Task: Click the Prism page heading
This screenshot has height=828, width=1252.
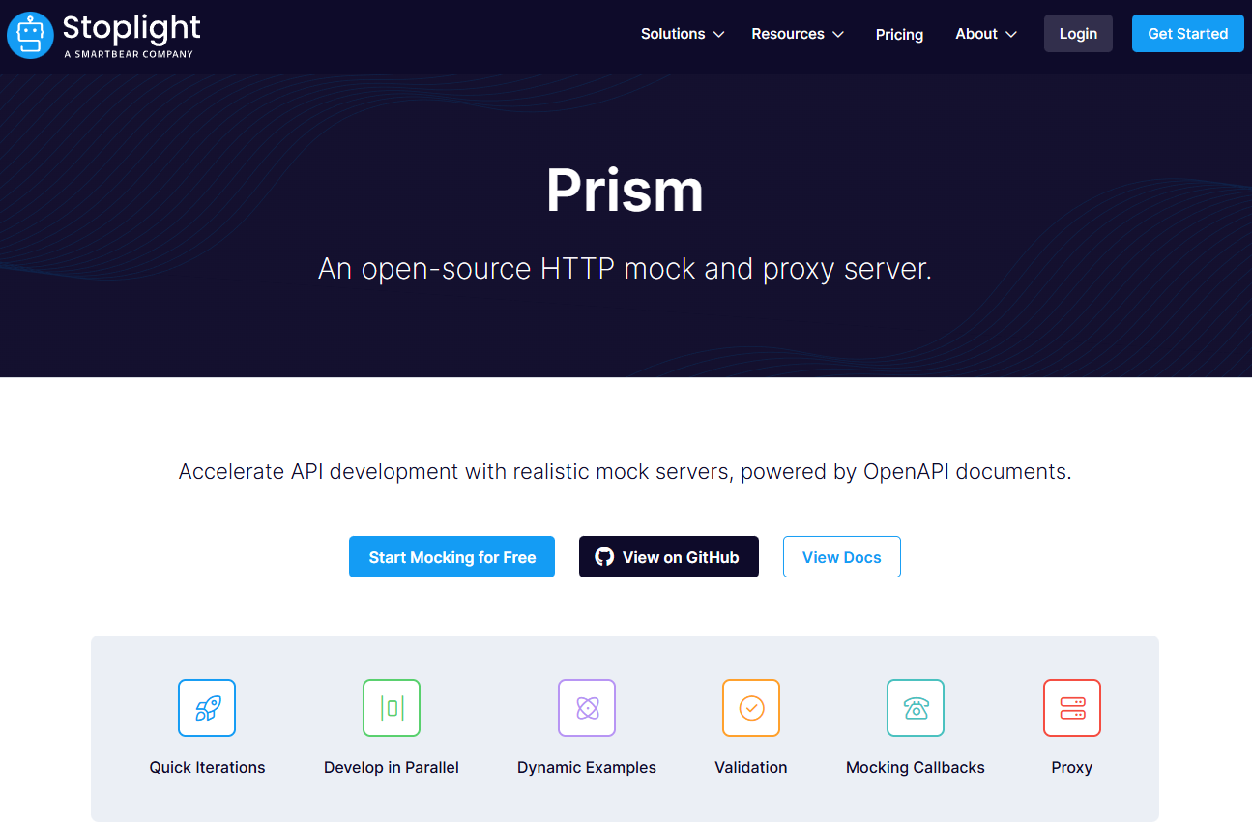Action: (625, 190)
